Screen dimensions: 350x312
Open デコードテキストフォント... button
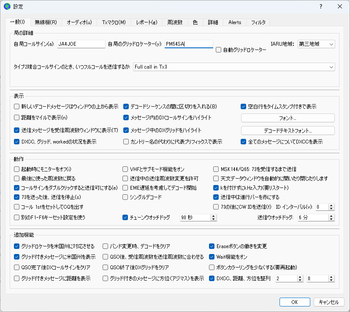(x=288, y=131)
